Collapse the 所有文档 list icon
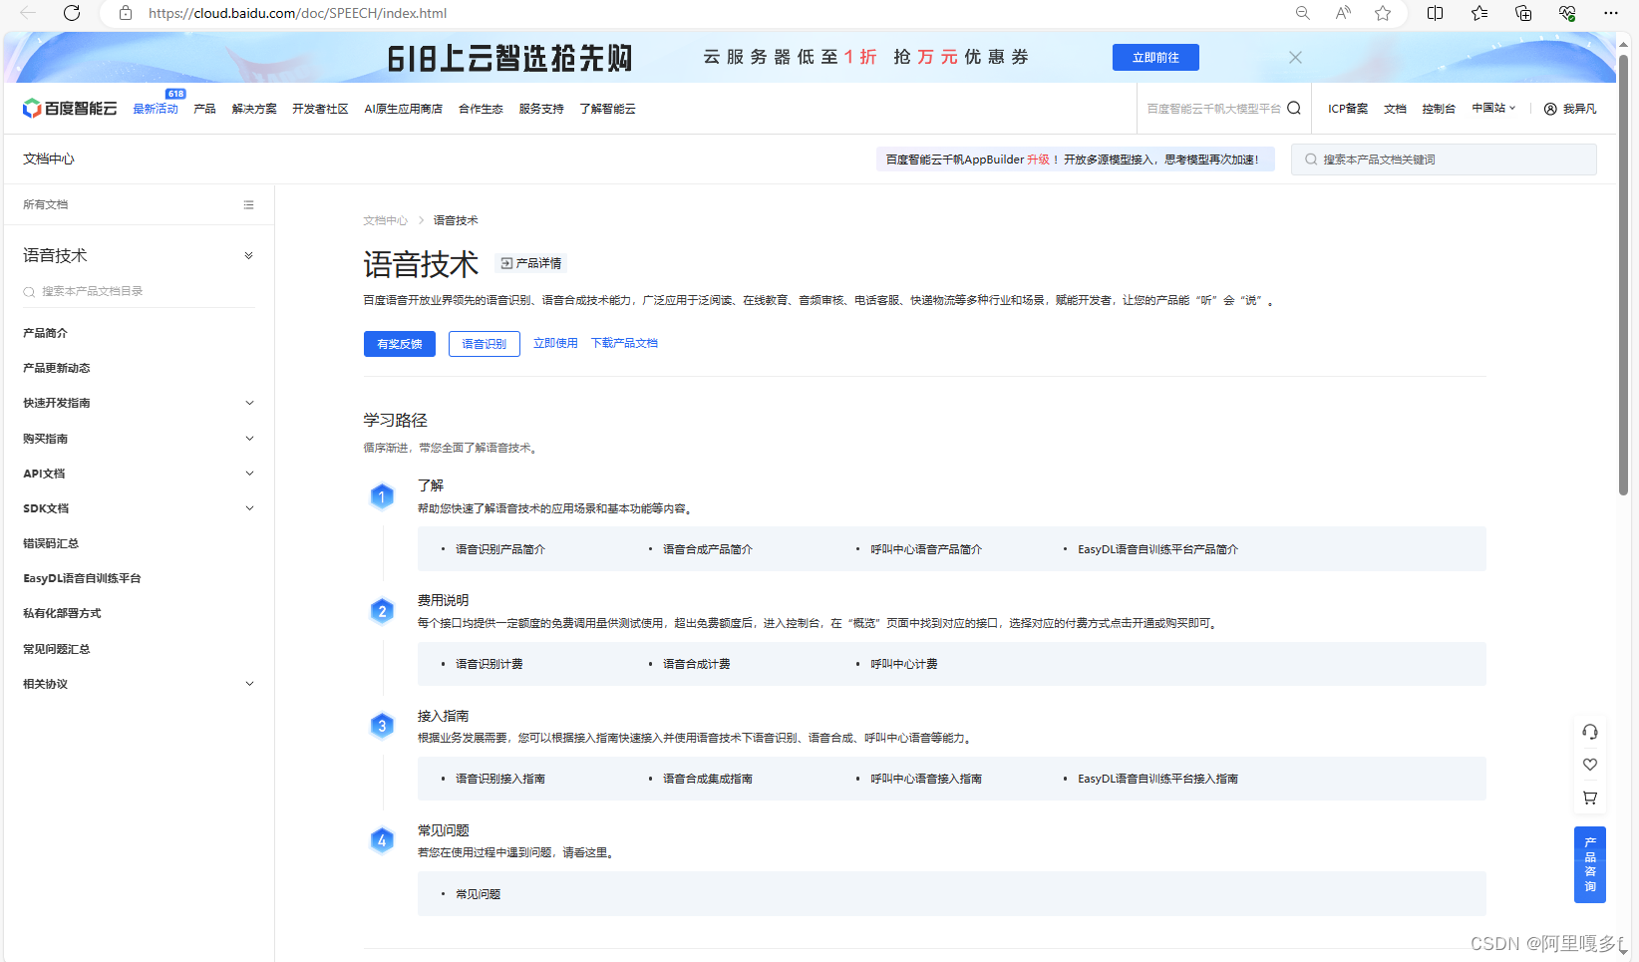 click(x=248, y=204)
